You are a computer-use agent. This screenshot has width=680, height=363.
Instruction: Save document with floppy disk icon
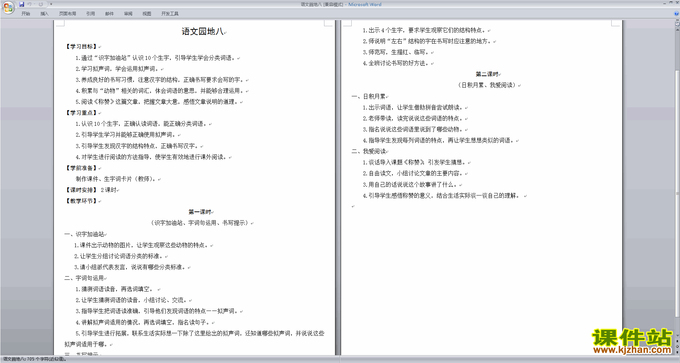click(22, 4)
